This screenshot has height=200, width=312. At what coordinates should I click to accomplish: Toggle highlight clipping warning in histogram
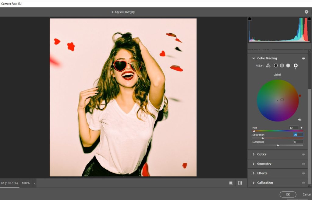[310, 19]
